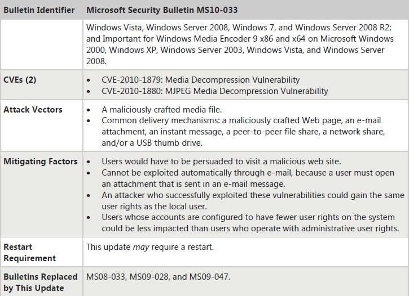Click Bulletins Replaced by This Update label
409x296 pixels.
[41, 282]
